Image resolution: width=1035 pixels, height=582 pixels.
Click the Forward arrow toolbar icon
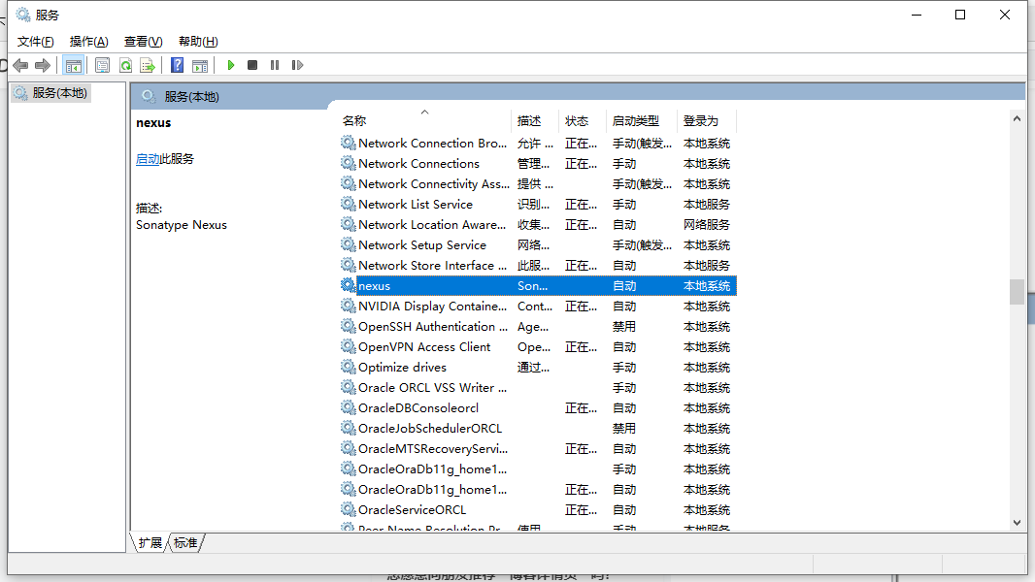click(x=43, y=65)
